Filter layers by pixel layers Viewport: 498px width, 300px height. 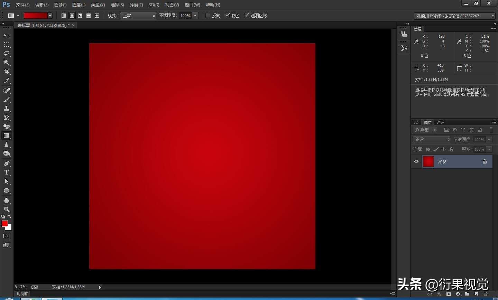click(x=446, y=130)
